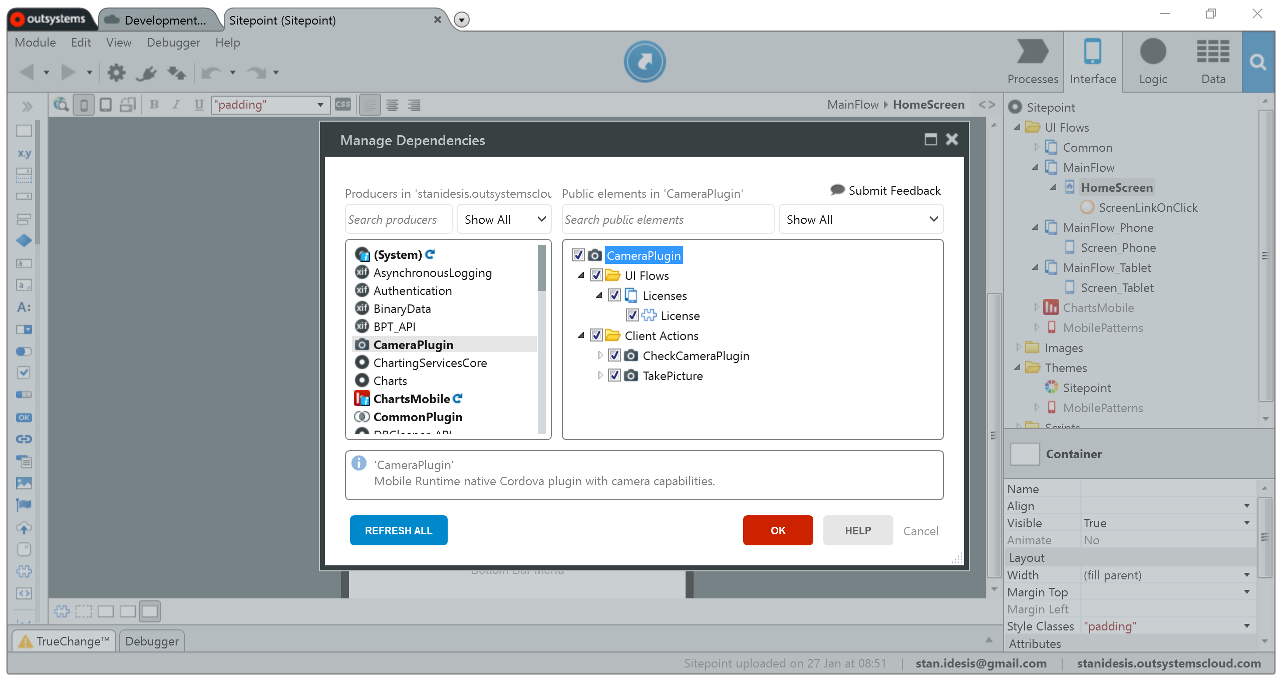The width and height of the screenshot is (1282, 681).
Task: Click the Search public elements field
Action: click(x=667, y=219)
